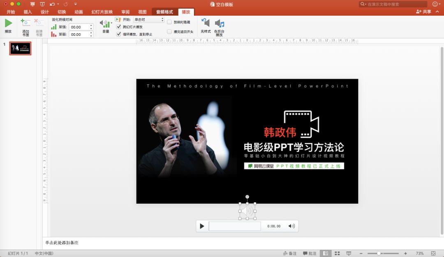
Task: Switch to slide sorter view icon
Action: (337, 253)
